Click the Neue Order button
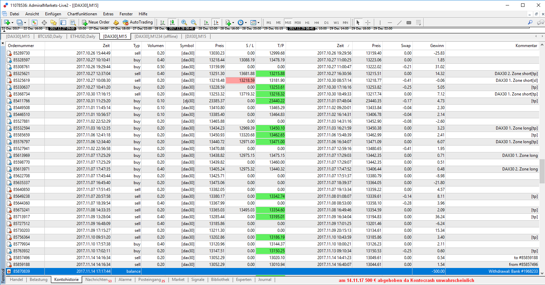This screenshot has width=545, height=285. tap(96, 22)
